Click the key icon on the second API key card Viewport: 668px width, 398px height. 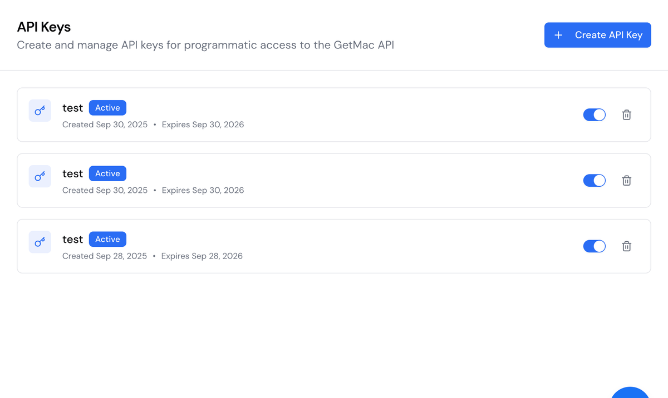(x=40, y=176)
